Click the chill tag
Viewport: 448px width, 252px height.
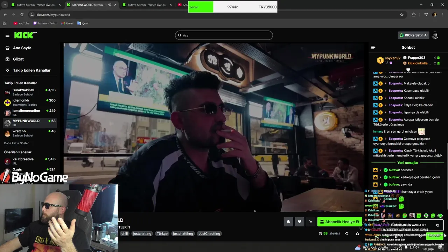(125, 233)
